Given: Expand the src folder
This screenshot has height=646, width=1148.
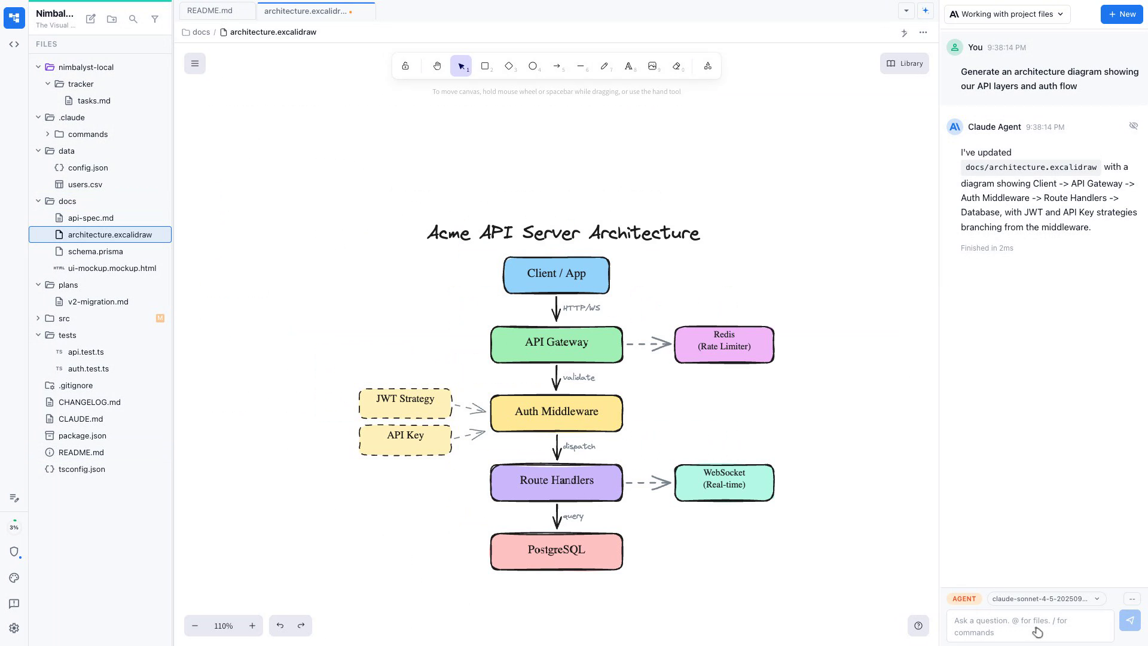Looking at the screenshot, I should click(x=38, y=318).
